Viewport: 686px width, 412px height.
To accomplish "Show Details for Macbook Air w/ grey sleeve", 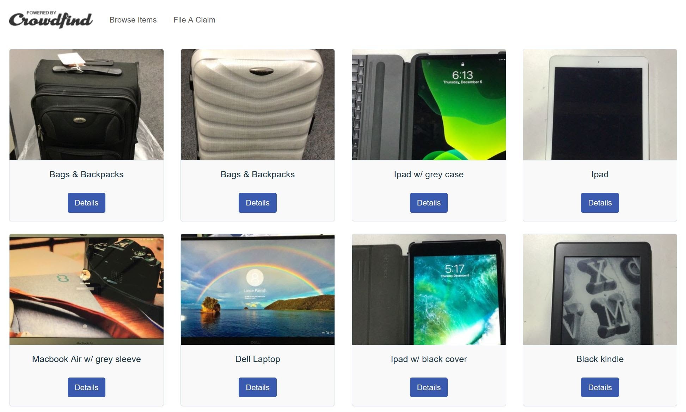I will point(86,387).
